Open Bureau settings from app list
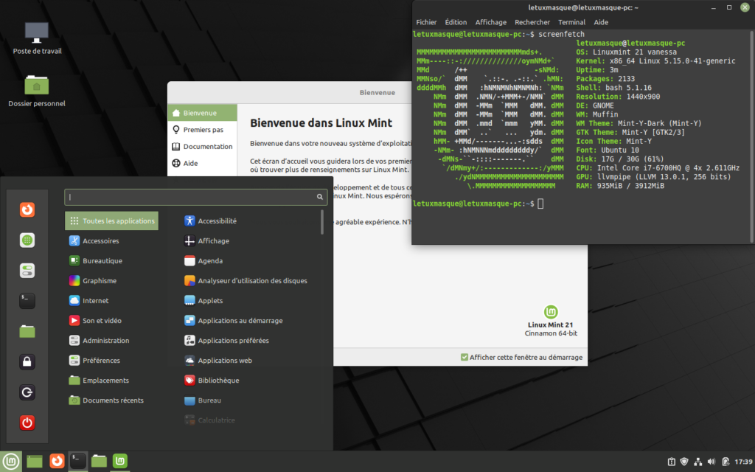The height and width of the screenshot is (472, 755). (203, 400)
